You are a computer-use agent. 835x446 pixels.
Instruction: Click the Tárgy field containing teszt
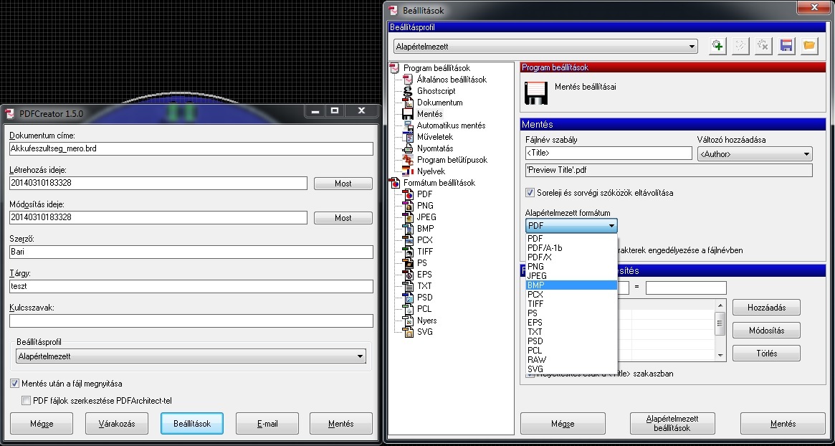191,286
